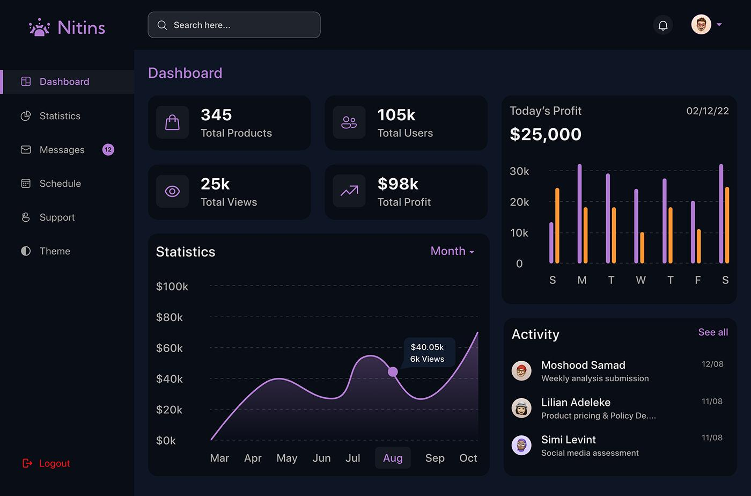Select Mar on the chart axis
751x496 pixels.
219,458
